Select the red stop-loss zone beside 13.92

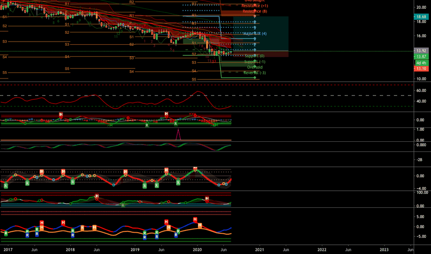click(261, 54)
